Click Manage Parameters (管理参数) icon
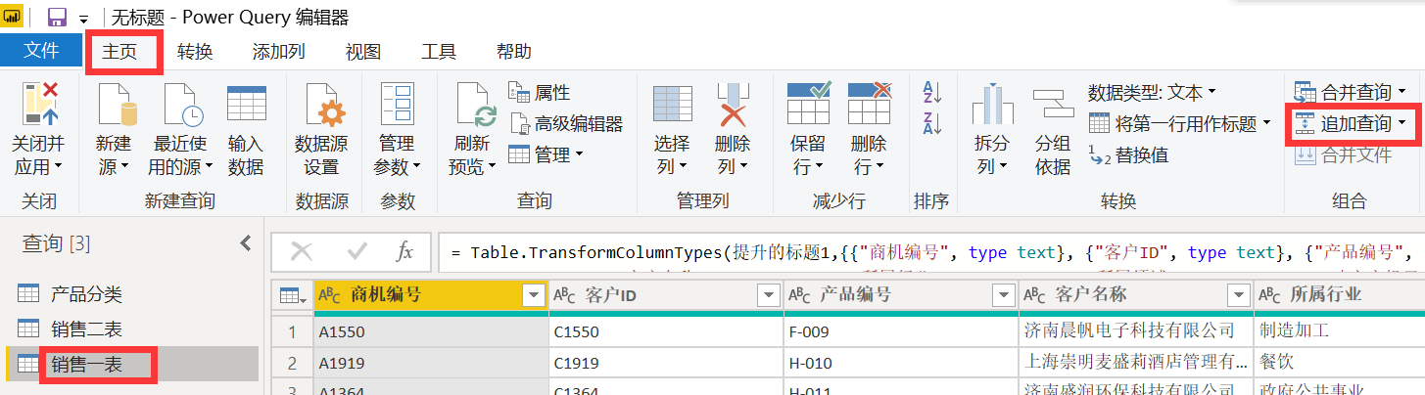This screenshot has width=1425, height=395. pos(398,106)
